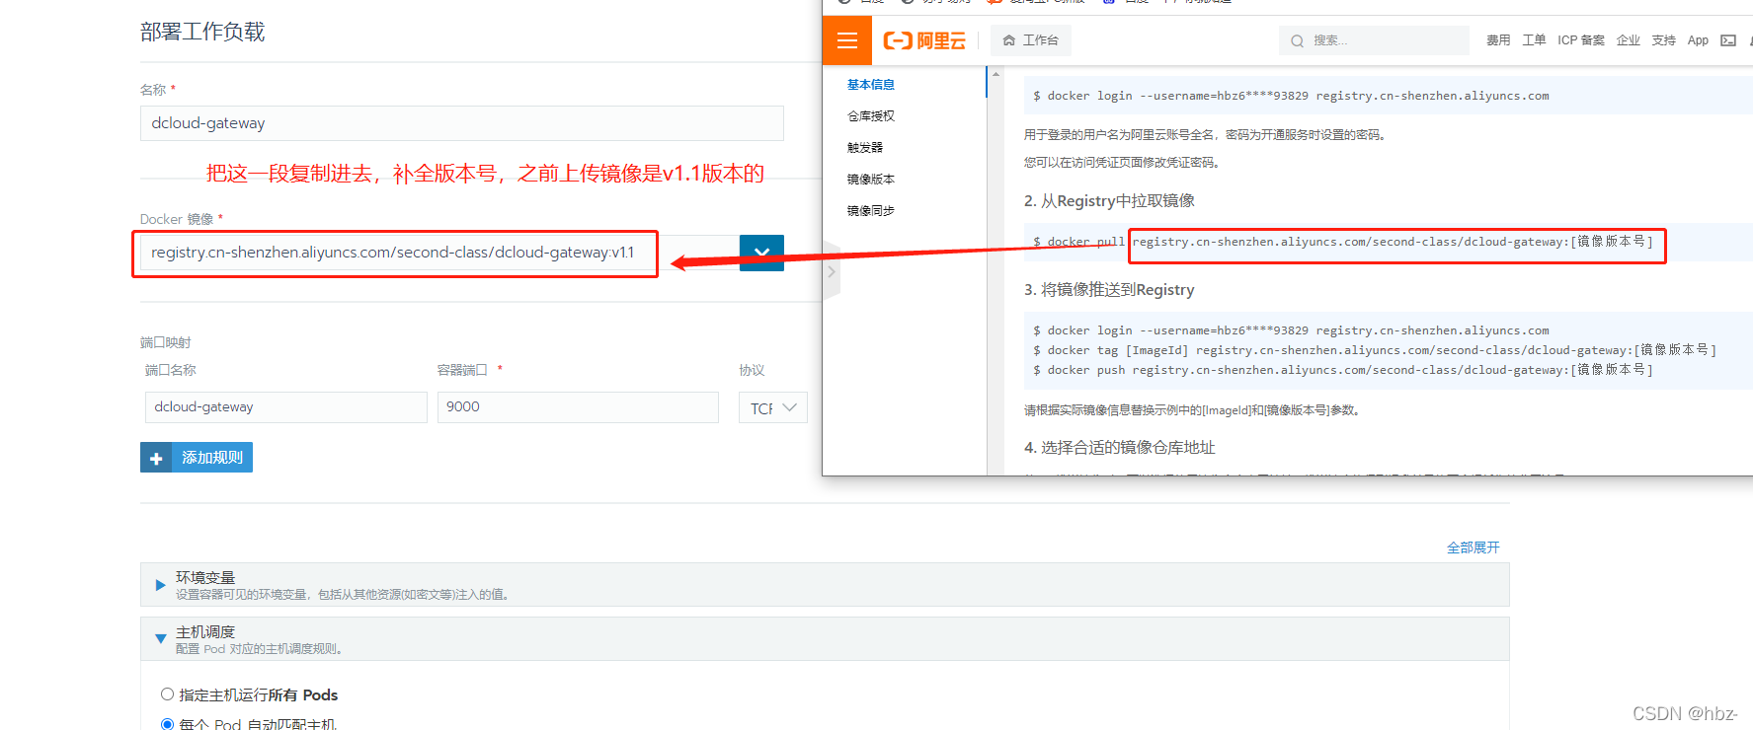This screenshot has height=730, width=1753.
Task: Click the 全部展开 link
Action: coord(1474,547)
